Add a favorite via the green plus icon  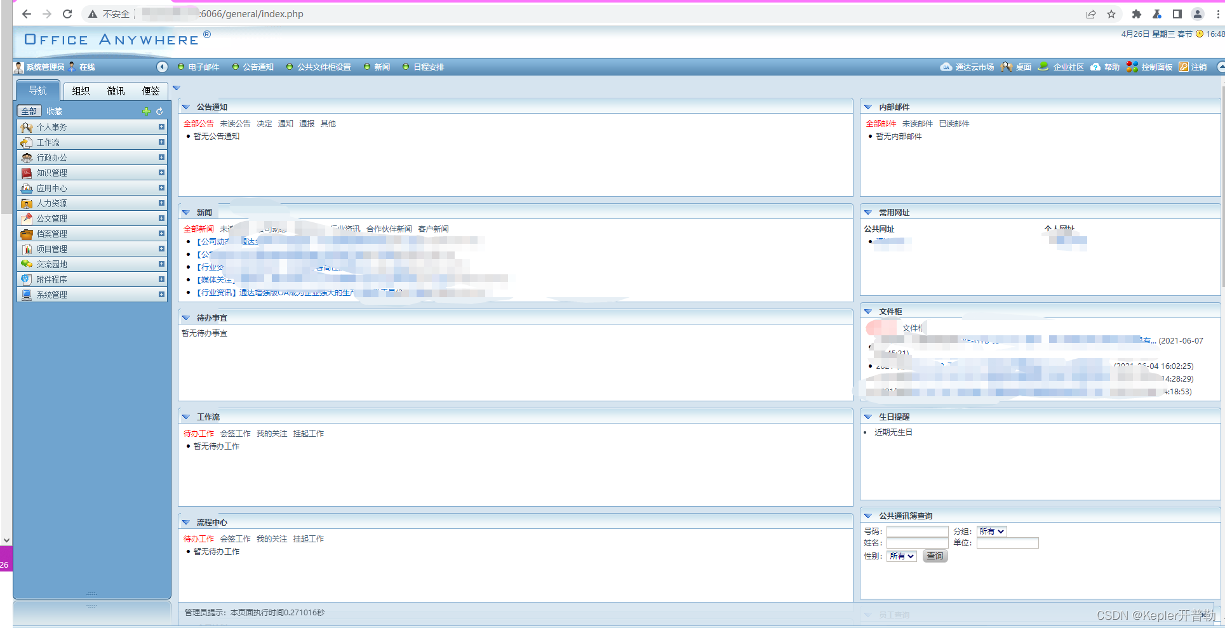point(146,110)
